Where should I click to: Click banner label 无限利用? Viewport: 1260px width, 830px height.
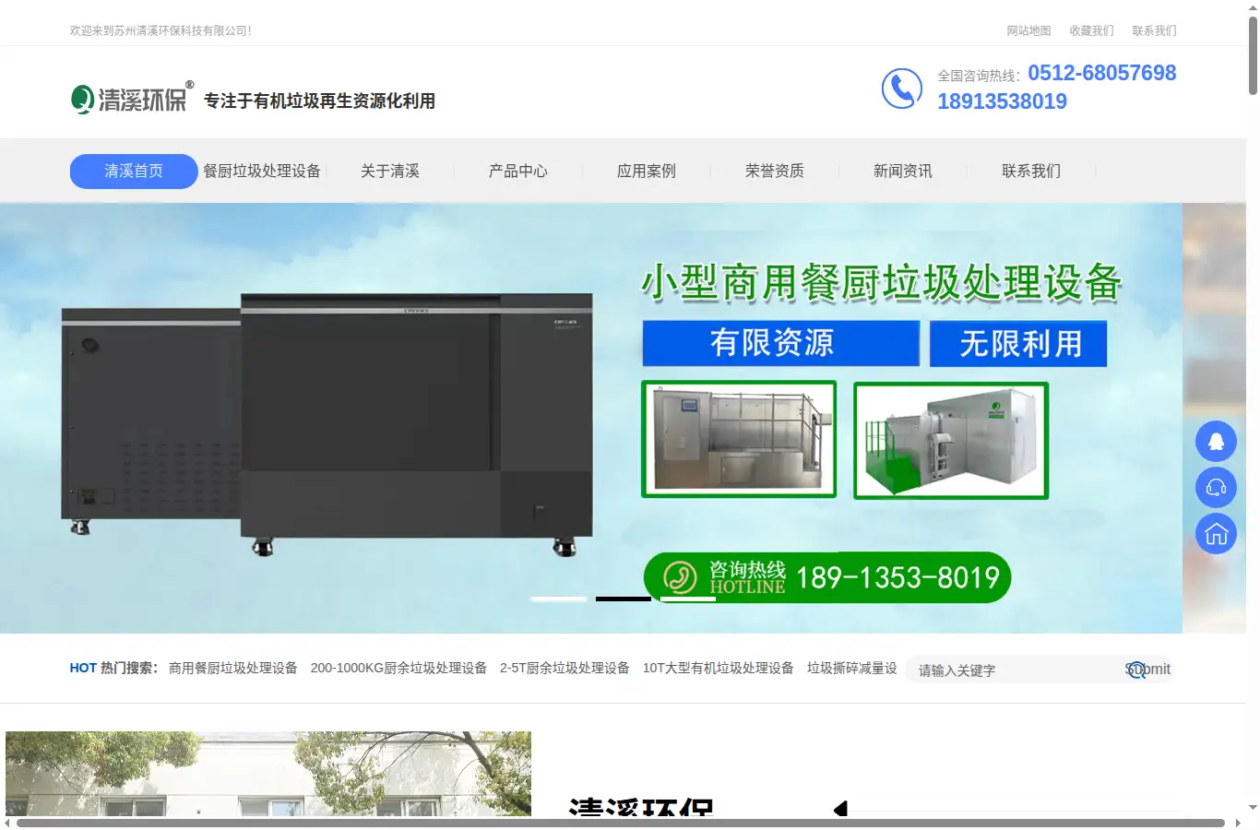(x=1018, y=344)
